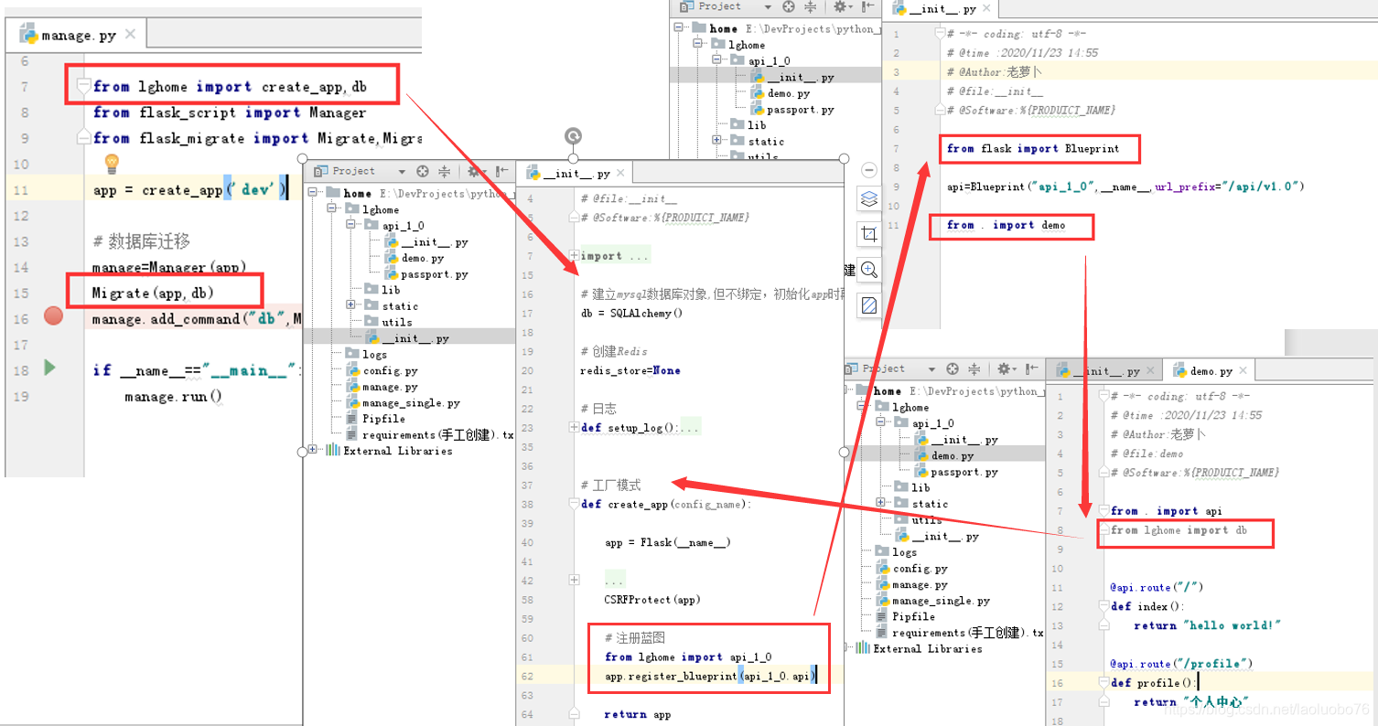The image size is (1378, 726).
Task: Open Project view dropdown in top-right window
Action: (x=767, y=6)
